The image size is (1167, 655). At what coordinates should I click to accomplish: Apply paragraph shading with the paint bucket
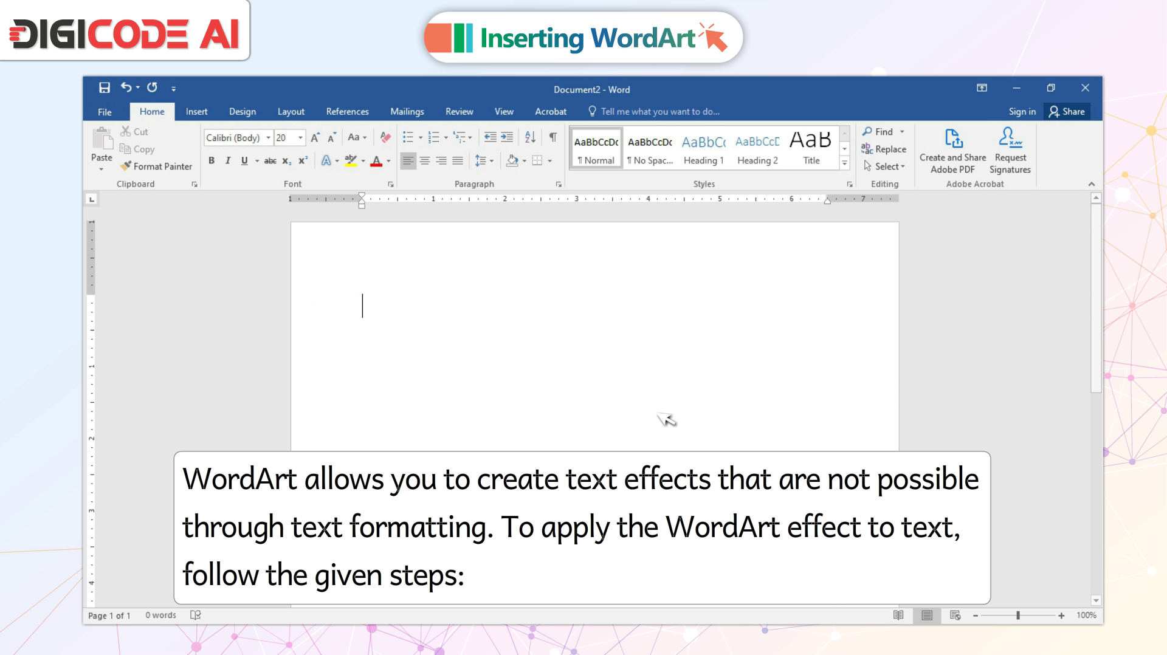pos(512,161)
